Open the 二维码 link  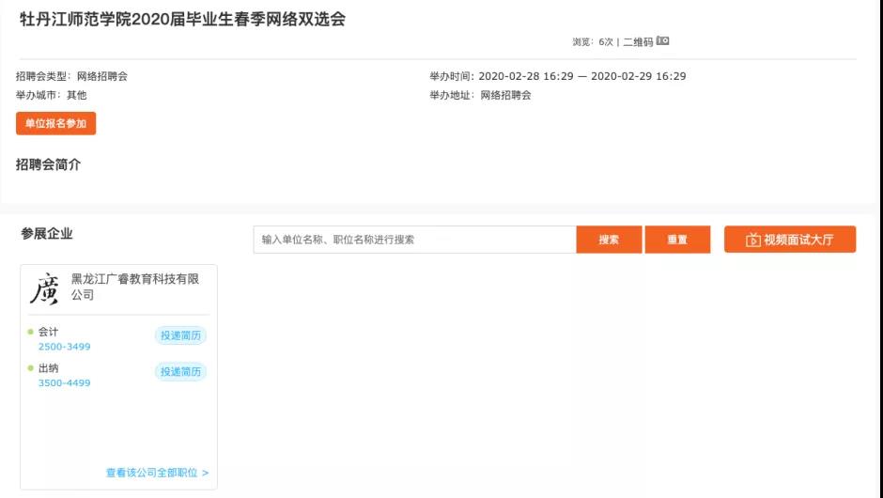pyautogui.click(x=638, y=42)
